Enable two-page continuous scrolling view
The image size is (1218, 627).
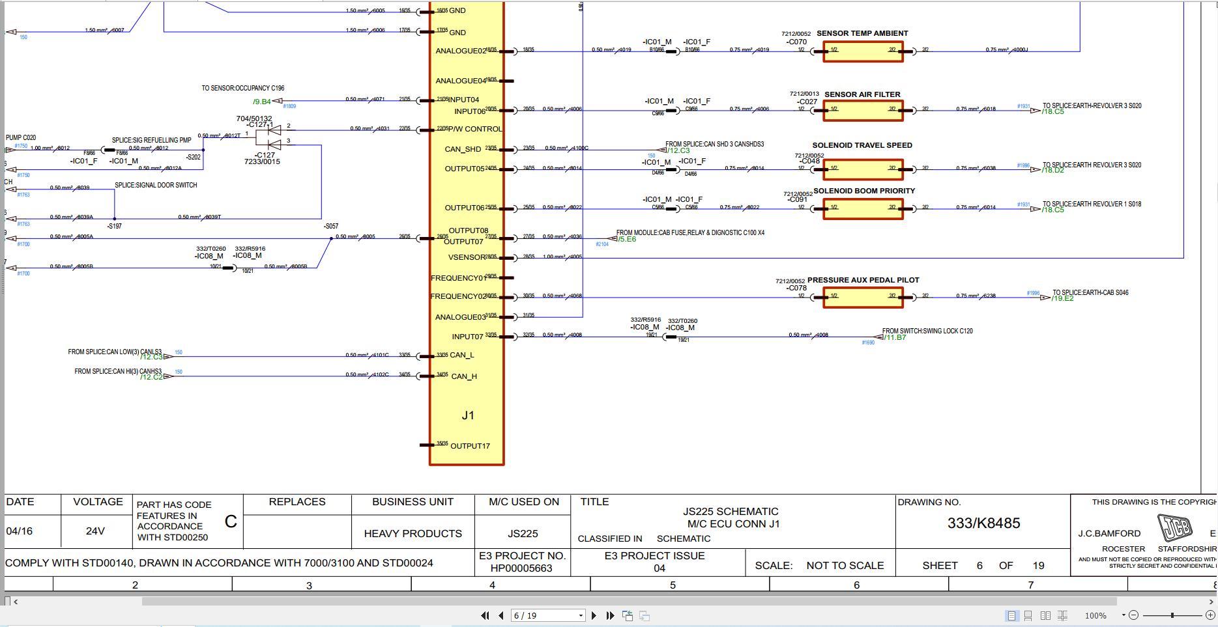[1063, 615]
